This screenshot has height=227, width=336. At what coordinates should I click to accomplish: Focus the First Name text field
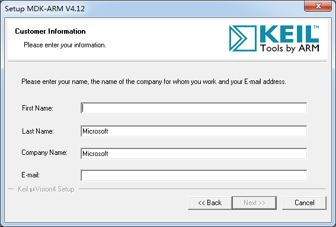tap(194, 108)
